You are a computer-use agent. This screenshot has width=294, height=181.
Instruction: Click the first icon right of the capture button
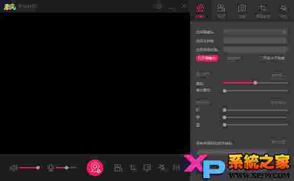click(118, 168)
